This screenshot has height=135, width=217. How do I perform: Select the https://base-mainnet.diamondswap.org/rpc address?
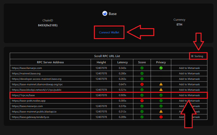tap(37, 84)
